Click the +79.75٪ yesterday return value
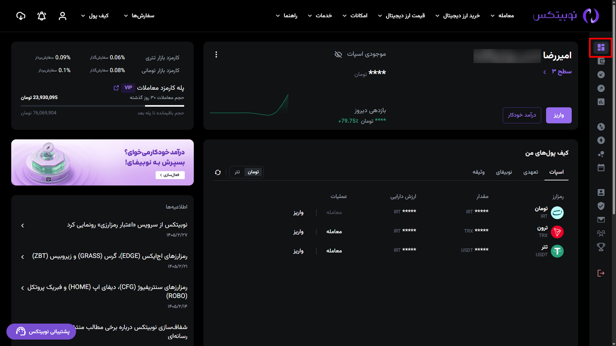Viewport: 616px width, 346px height. [x=348, y=121]
